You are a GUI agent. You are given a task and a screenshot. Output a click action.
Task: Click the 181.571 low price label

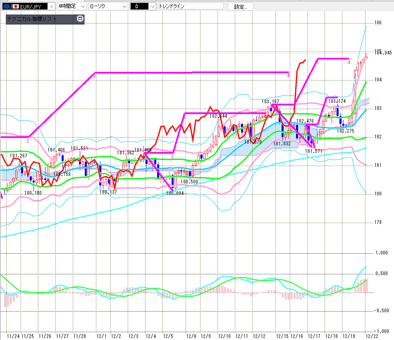click(314, 151)
